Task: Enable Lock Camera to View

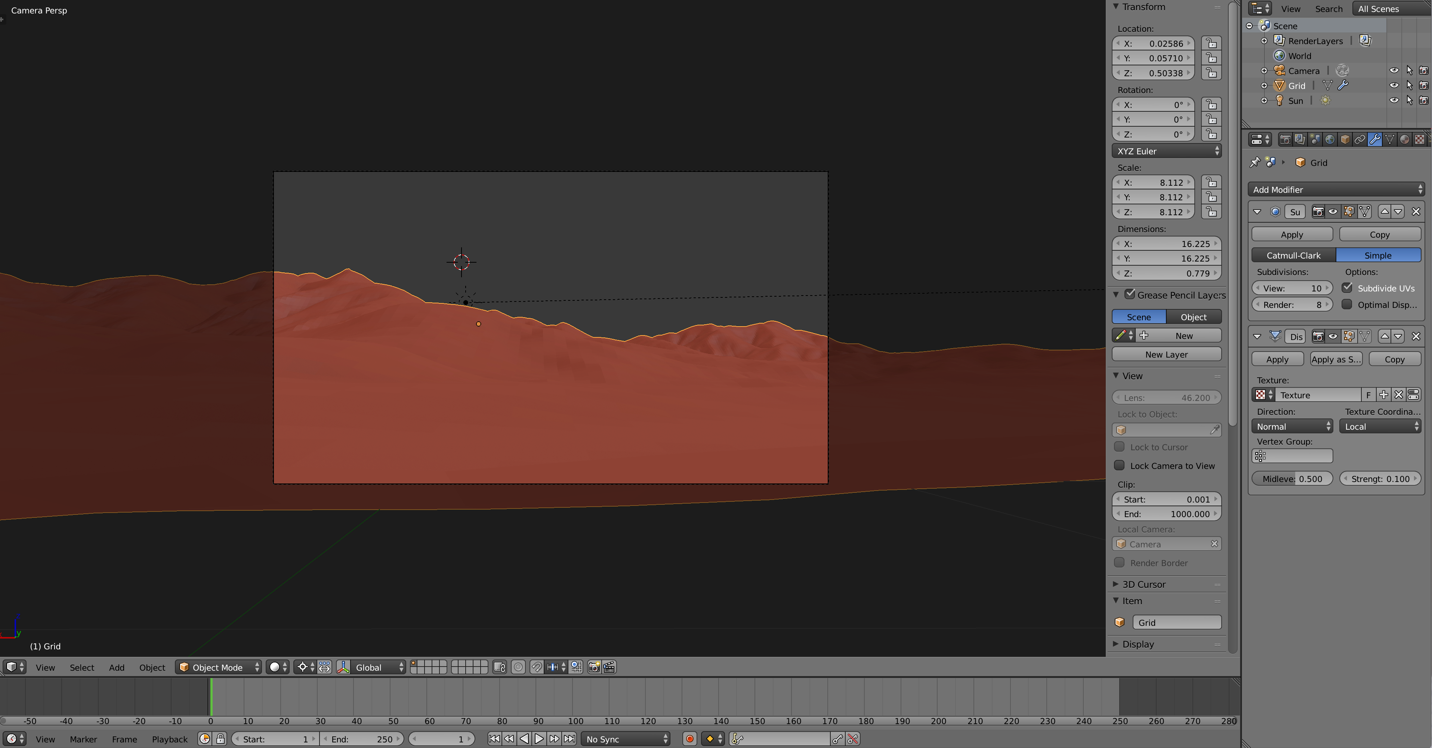Action: 1120,466
